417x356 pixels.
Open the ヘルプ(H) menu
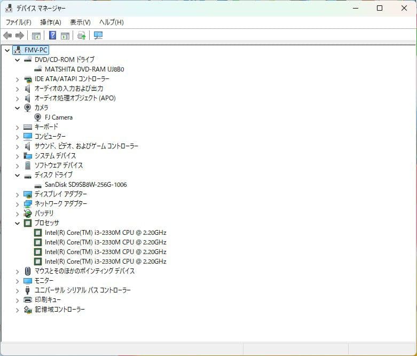click(112, 22)
